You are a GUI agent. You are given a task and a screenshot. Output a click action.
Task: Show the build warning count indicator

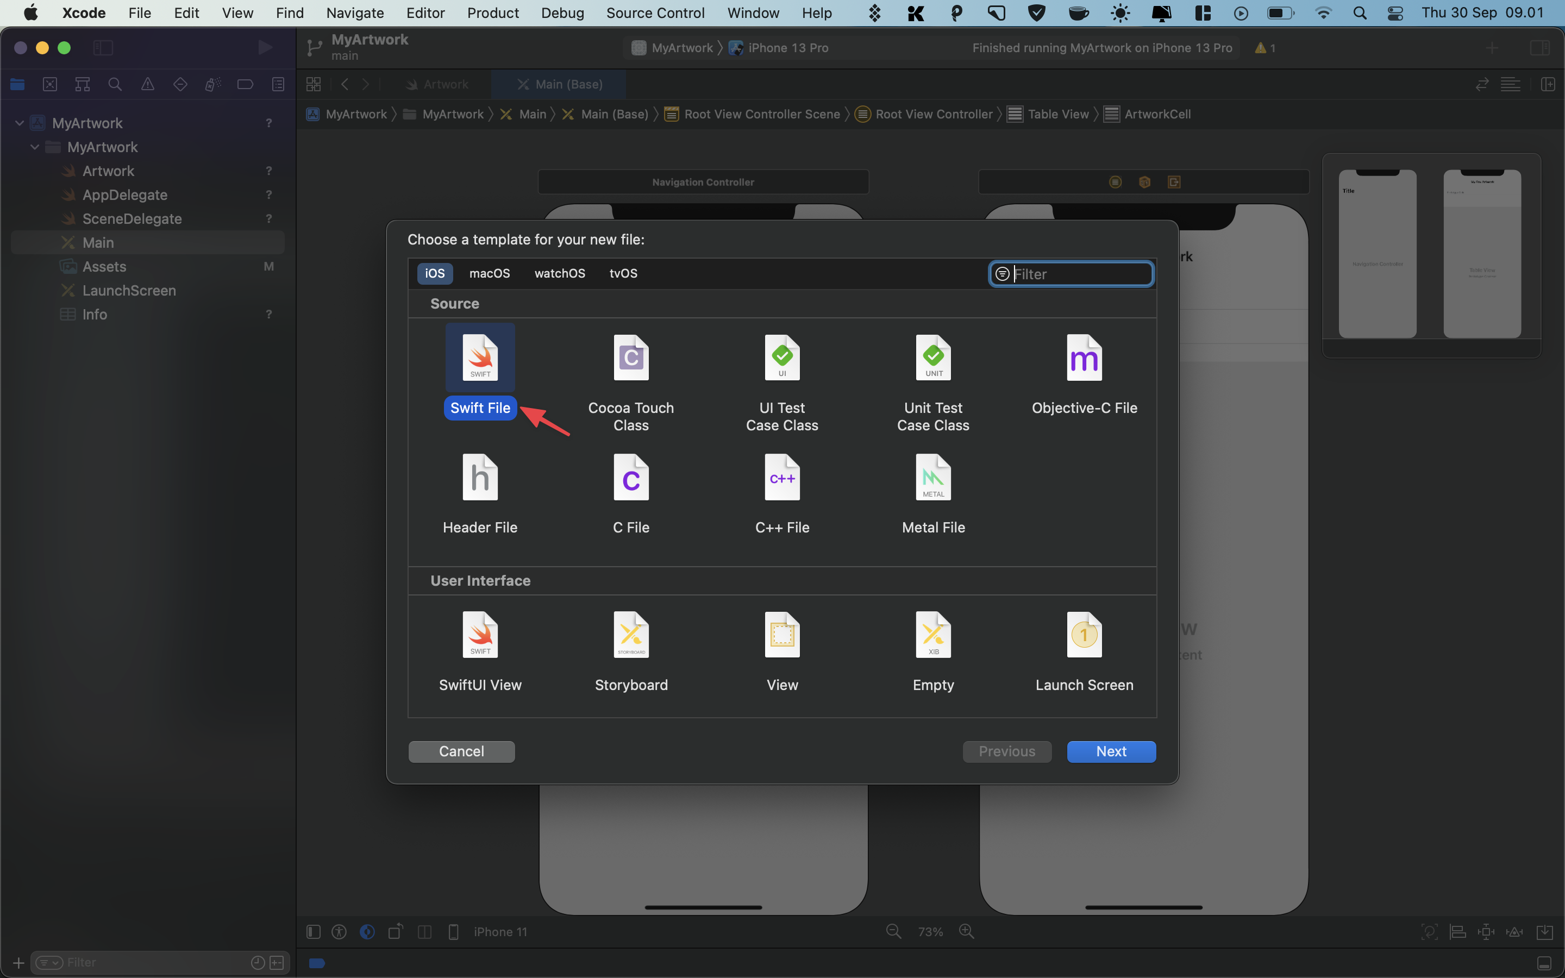click(1266, 48)
